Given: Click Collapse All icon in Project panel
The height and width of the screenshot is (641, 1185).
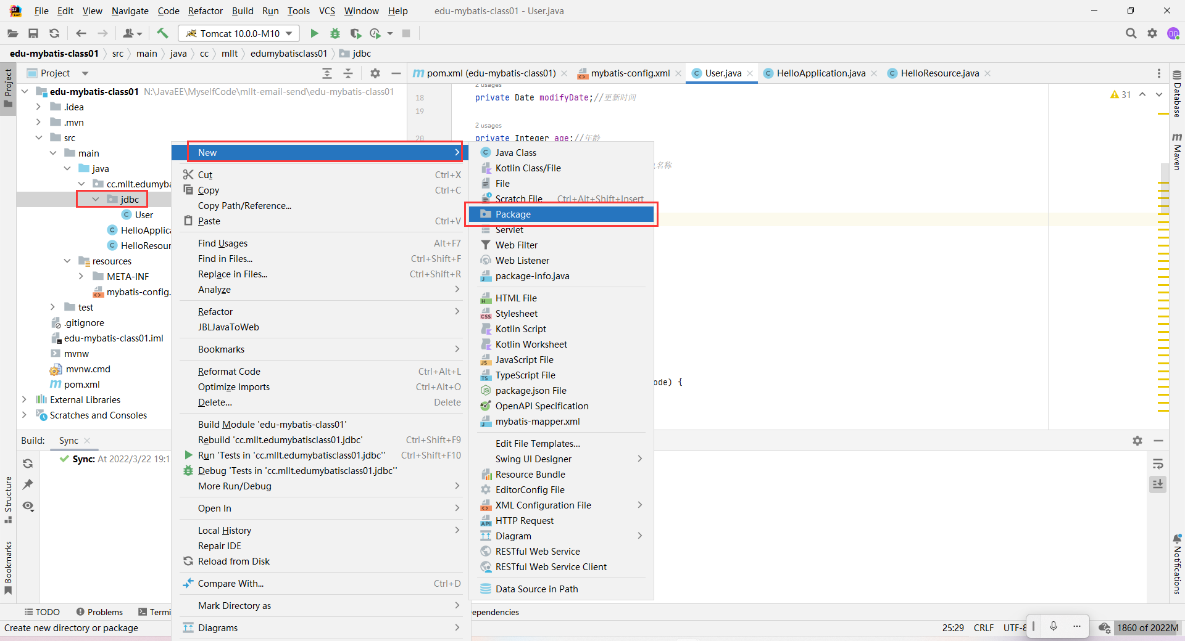Looking at the screenshot, I should pos(348,73).
